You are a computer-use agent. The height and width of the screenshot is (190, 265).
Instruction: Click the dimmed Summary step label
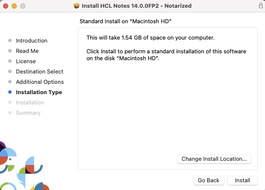tap(28, 113)
